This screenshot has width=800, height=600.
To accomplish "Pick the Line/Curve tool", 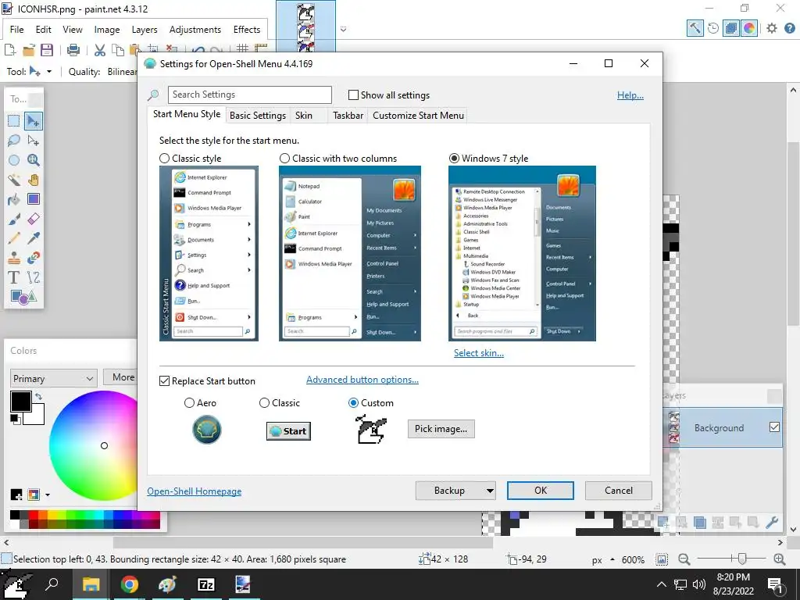I will 33,277.
